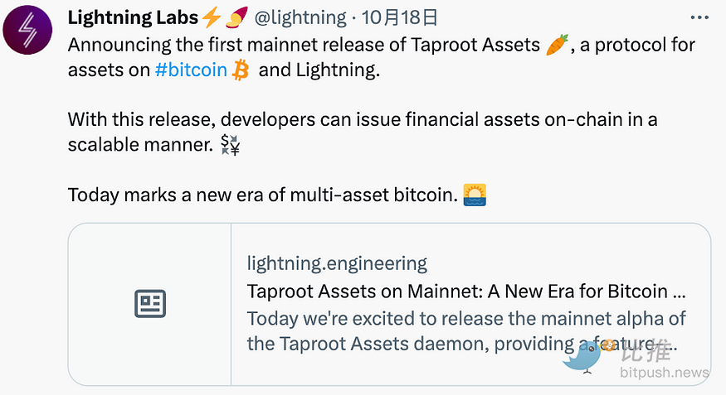Viewport: 726px width, 395px height.
Task: Click the carrot emoji after Taproot Assets
Action: pyautogui.click(x=557, y=45)
